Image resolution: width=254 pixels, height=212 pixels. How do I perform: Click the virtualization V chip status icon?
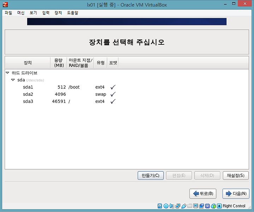[x=207, y=206]
